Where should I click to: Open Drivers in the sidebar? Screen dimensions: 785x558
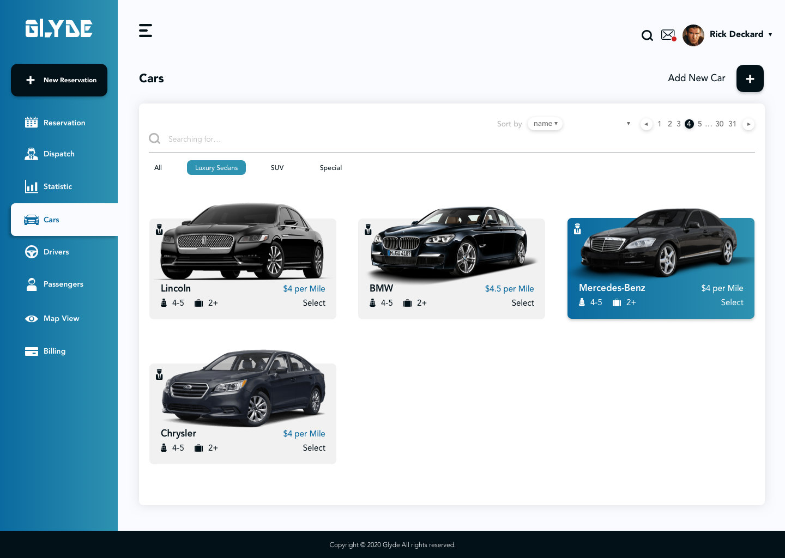click(47, 252)
